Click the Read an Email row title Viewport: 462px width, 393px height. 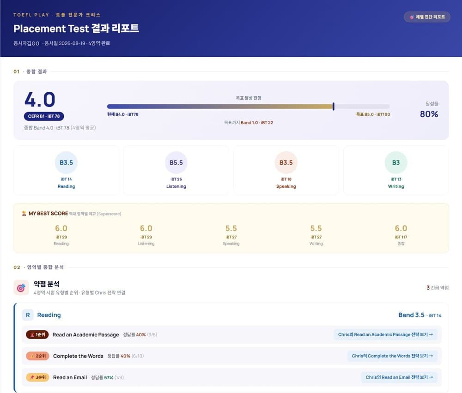[70, 377]
